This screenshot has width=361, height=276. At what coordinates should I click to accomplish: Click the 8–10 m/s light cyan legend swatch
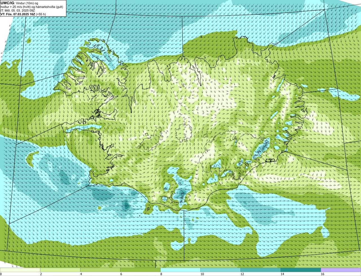click(180, 270)
